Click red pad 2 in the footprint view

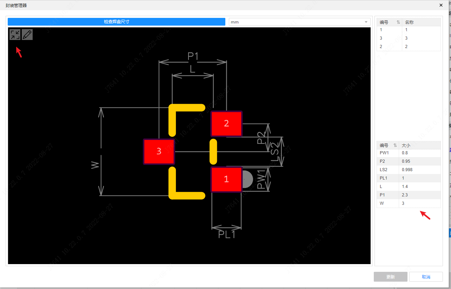click(x=226, y=123)
